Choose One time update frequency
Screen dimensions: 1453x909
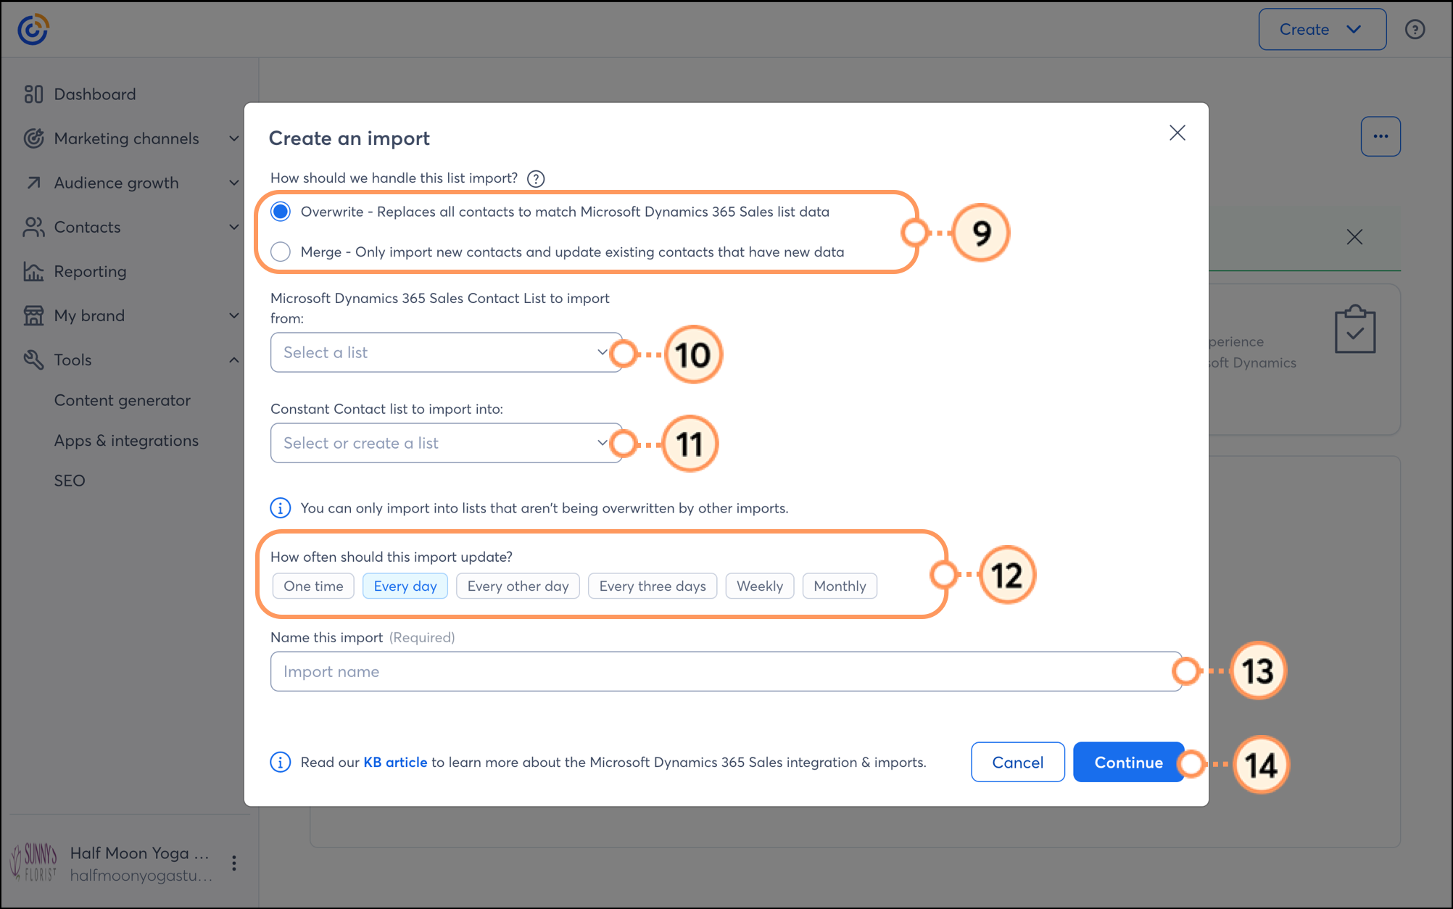coord(313,586)
